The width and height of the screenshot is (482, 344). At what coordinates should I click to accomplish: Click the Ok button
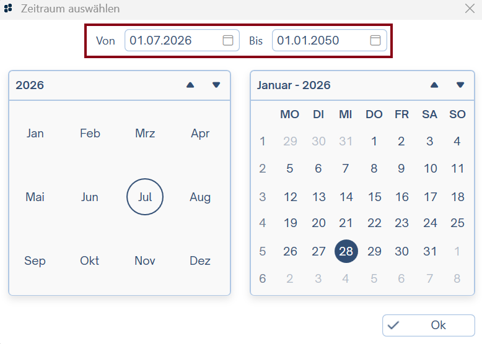coord(428,325)
